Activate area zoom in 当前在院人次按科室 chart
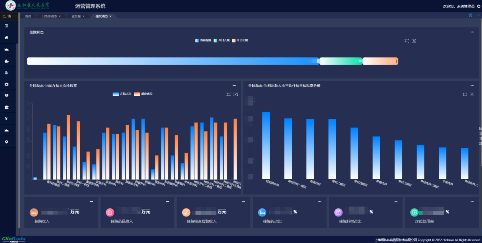This screenshot has height=243, width=482. [x=228, y=94]
